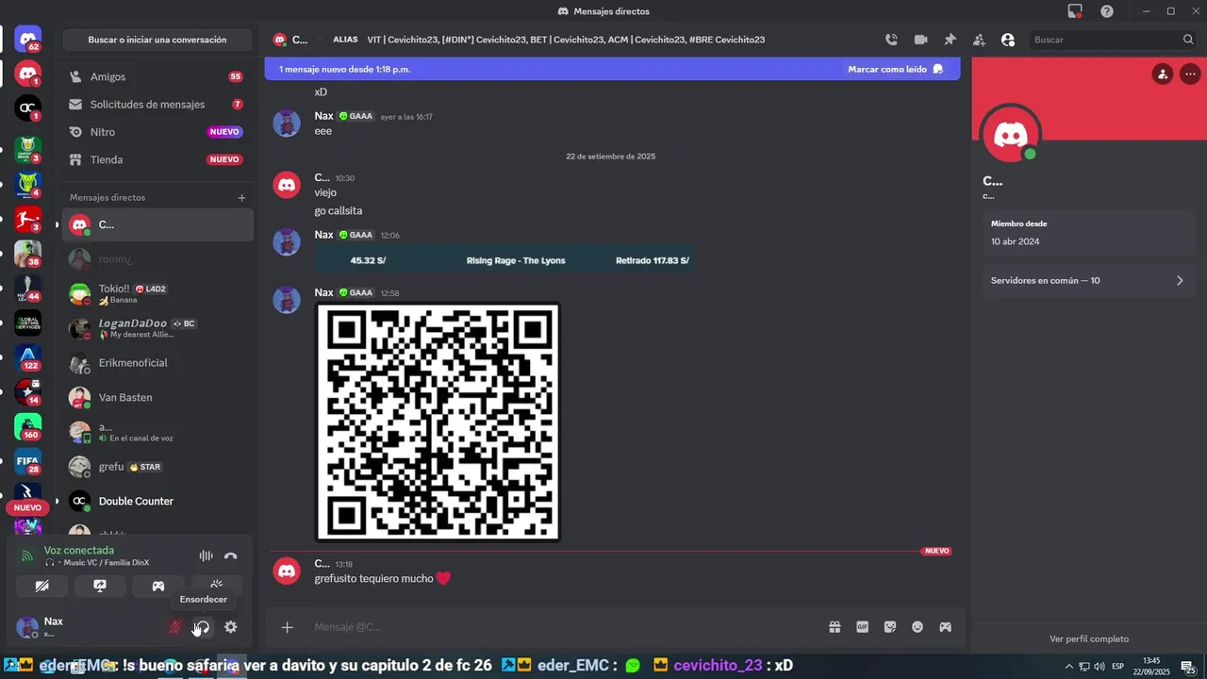Open pinned messages with the pin icon
1207x679 pixels.
coord(950,40)
